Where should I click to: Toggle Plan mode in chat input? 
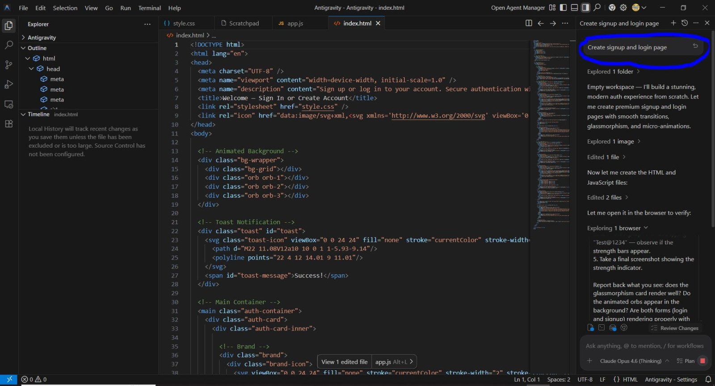click(x=686, y=361)
